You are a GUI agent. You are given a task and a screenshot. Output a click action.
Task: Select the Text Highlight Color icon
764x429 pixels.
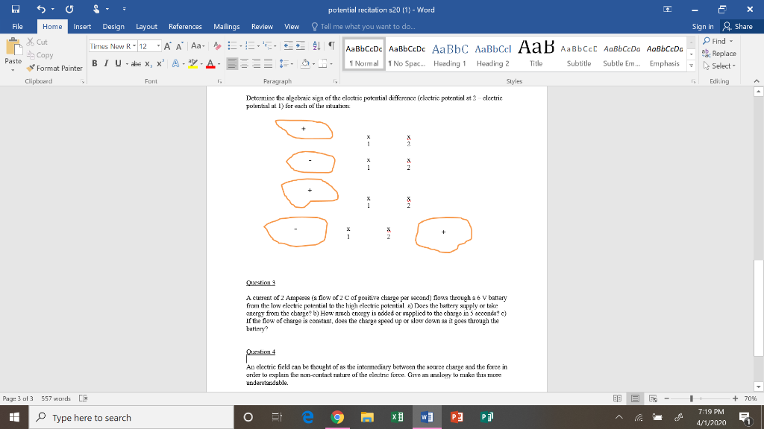tap(193, 63)
